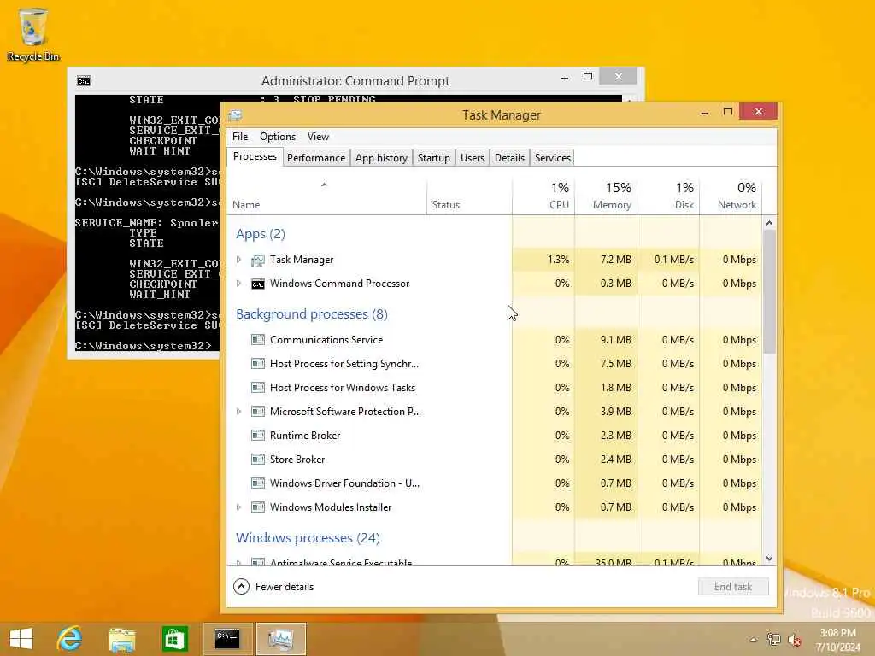Launch Internet Explorer from taskbar

[x=70, y=639]
